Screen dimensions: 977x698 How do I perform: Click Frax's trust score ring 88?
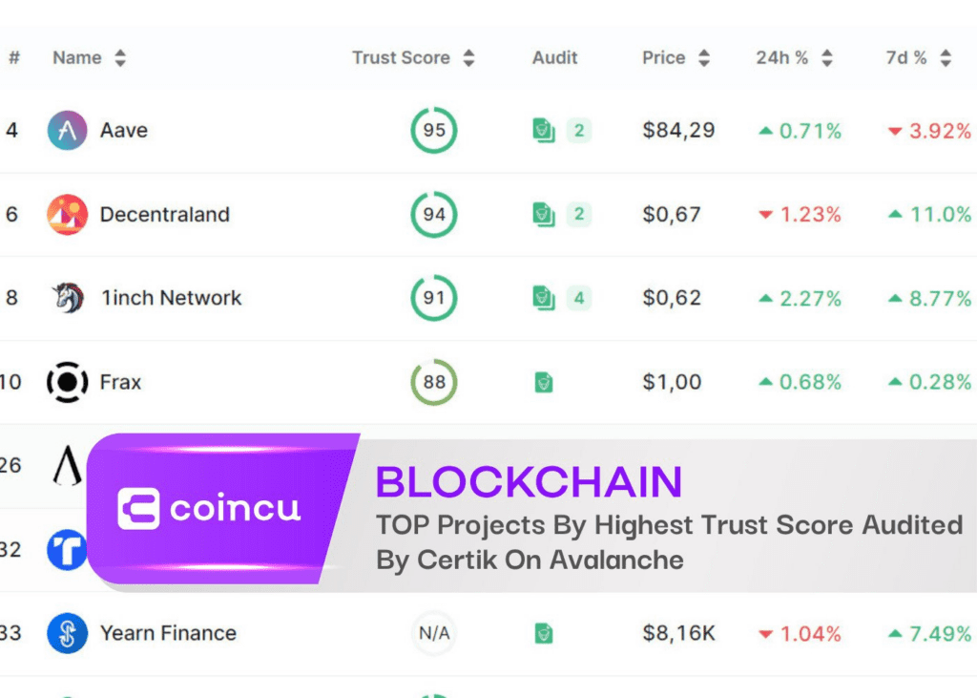pos(434,382)
